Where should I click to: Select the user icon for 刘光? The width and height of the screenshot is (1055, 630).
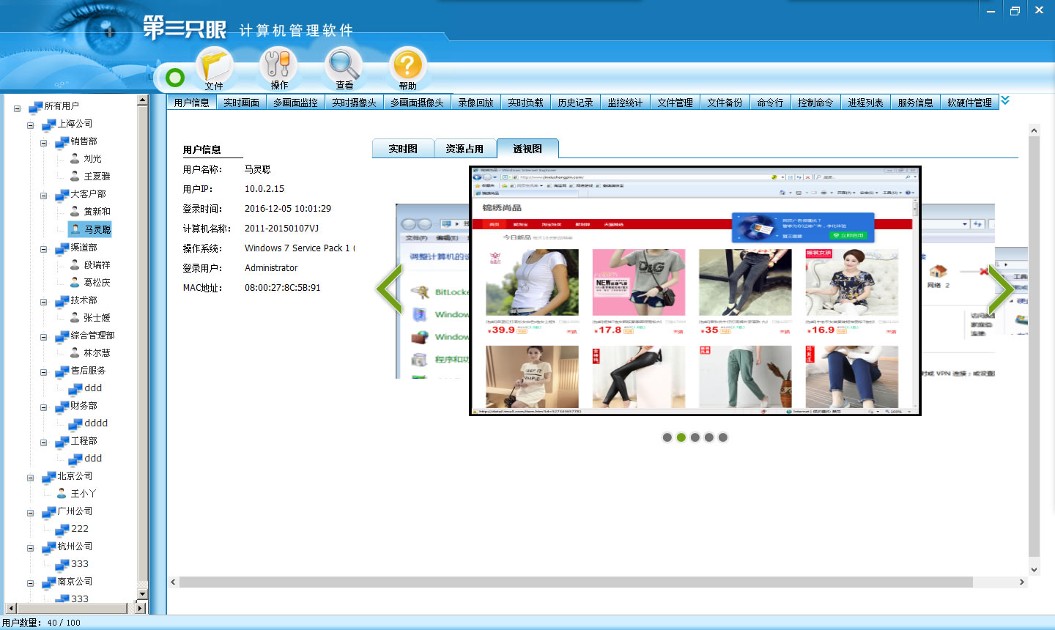(75, 158)
